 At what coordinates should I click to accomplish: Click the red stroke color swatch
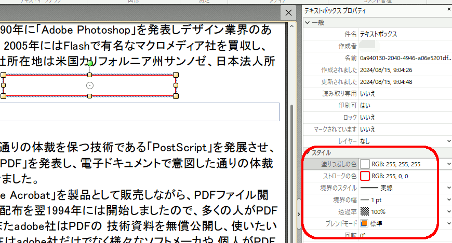coord(365,176)
